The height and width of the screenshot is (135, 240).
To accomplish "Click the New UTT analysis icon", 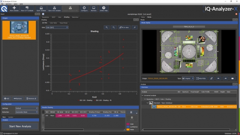I will point(27,9).
